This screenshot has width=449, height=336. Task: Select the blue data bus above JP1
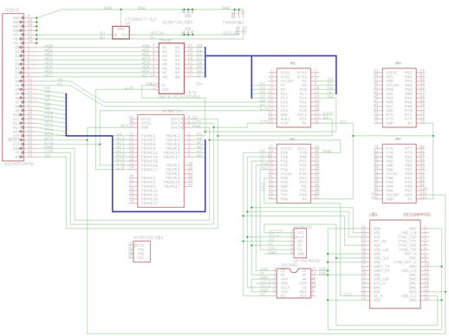pyautogui.click(x=270, y=55)
